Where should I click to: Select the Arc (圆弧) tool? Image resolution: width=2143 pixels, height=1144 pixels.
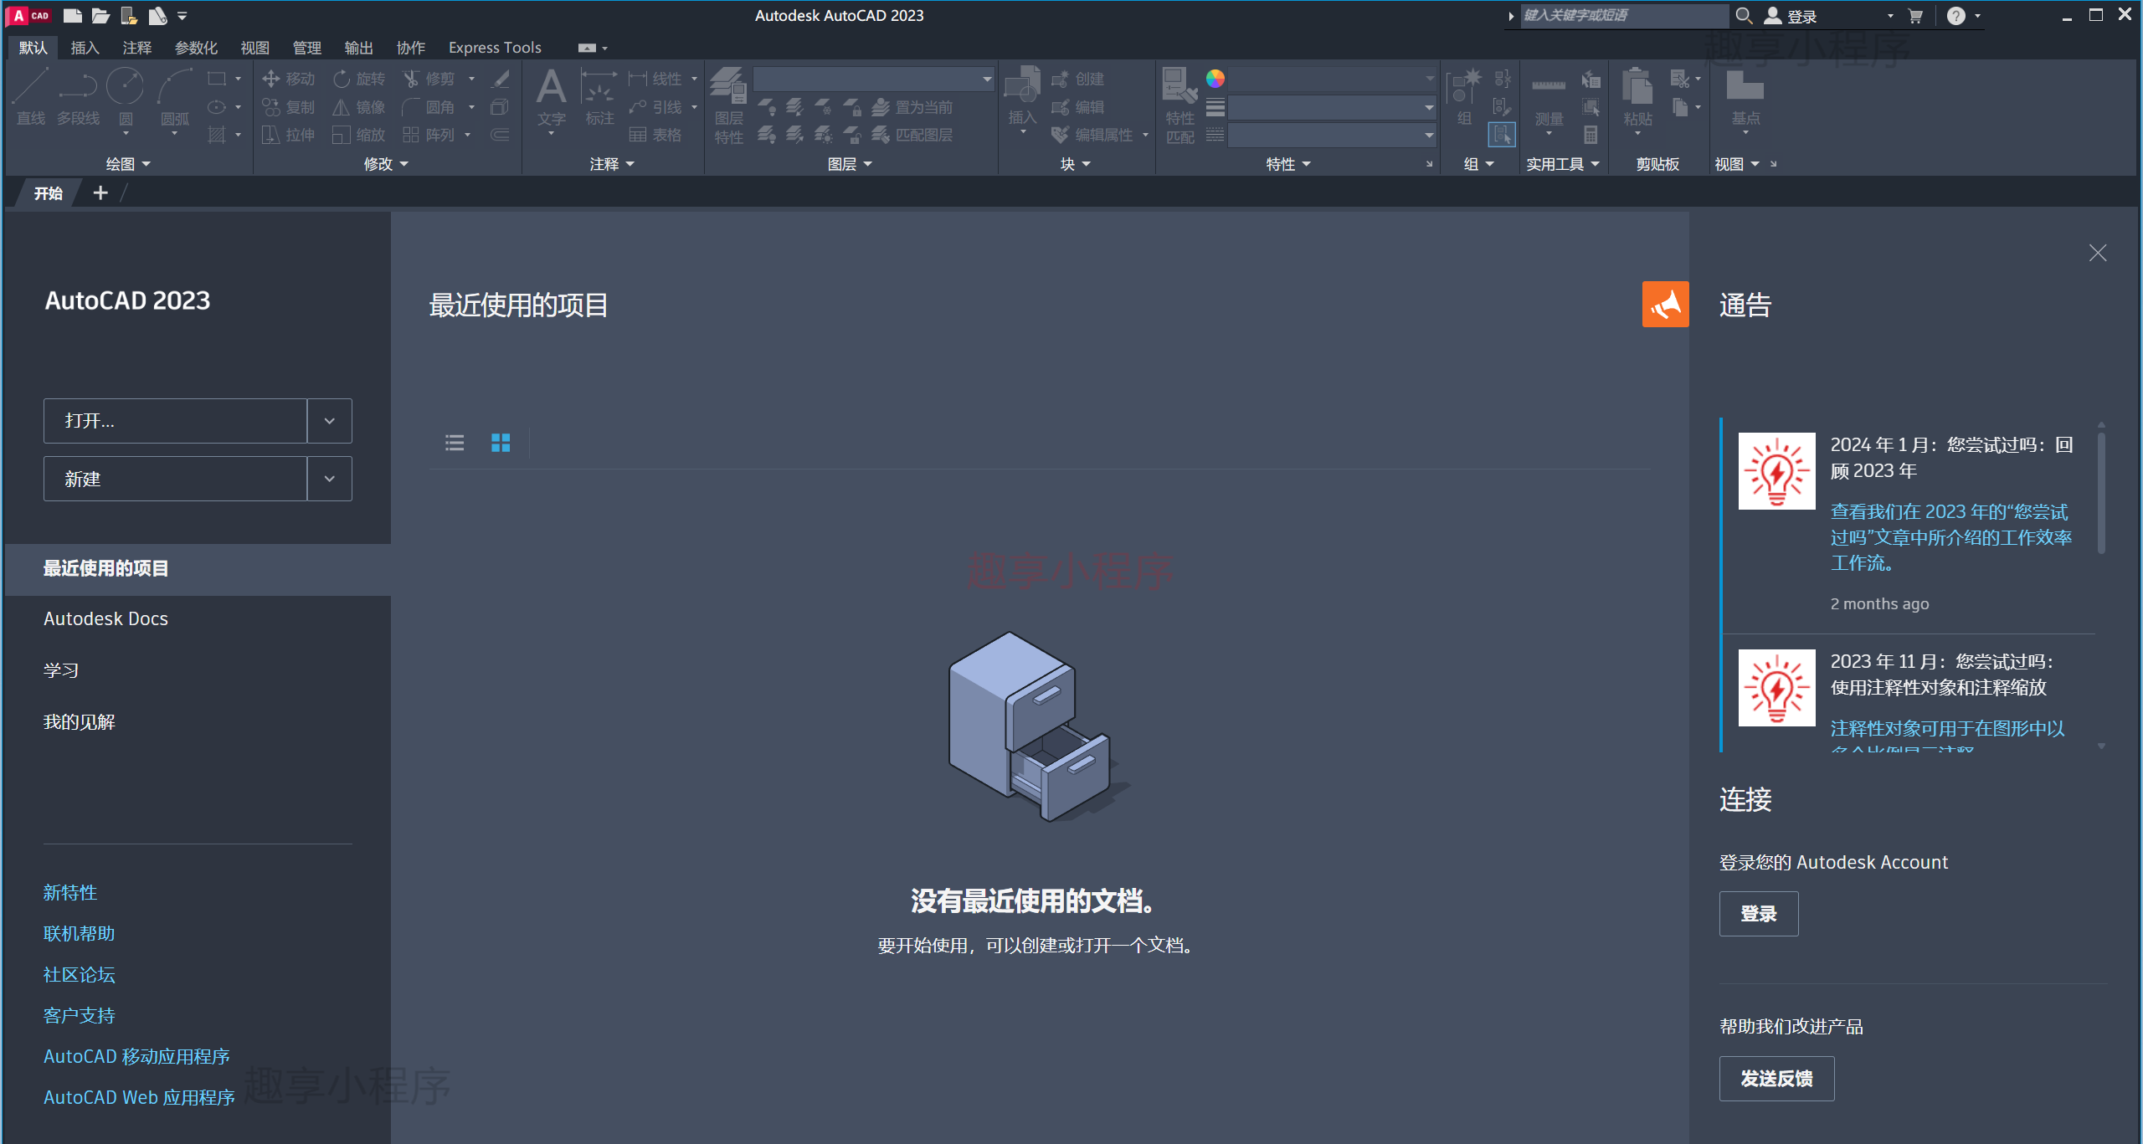(x=175, y=99)
